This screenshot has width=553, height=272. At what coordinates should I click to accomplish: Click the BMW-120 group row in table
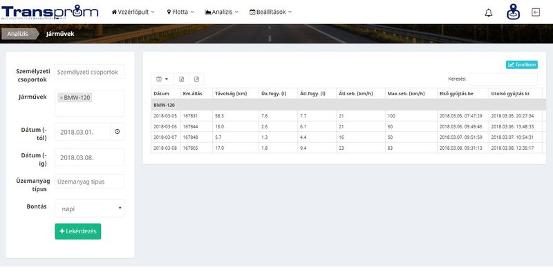click(x=348, y=105)
